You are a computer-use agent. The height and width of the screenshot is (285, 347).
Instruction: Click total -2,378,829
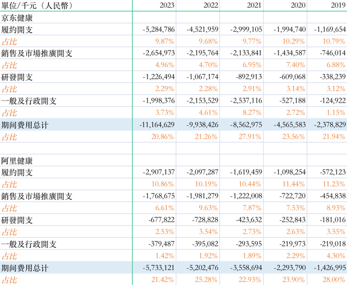(x=330, y=124)
